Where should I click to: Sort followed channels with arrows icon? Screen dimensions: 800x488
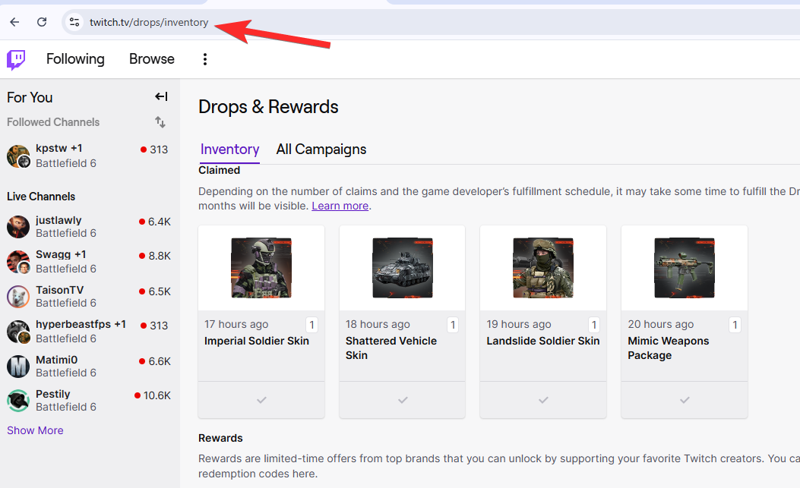coord(160,122)
